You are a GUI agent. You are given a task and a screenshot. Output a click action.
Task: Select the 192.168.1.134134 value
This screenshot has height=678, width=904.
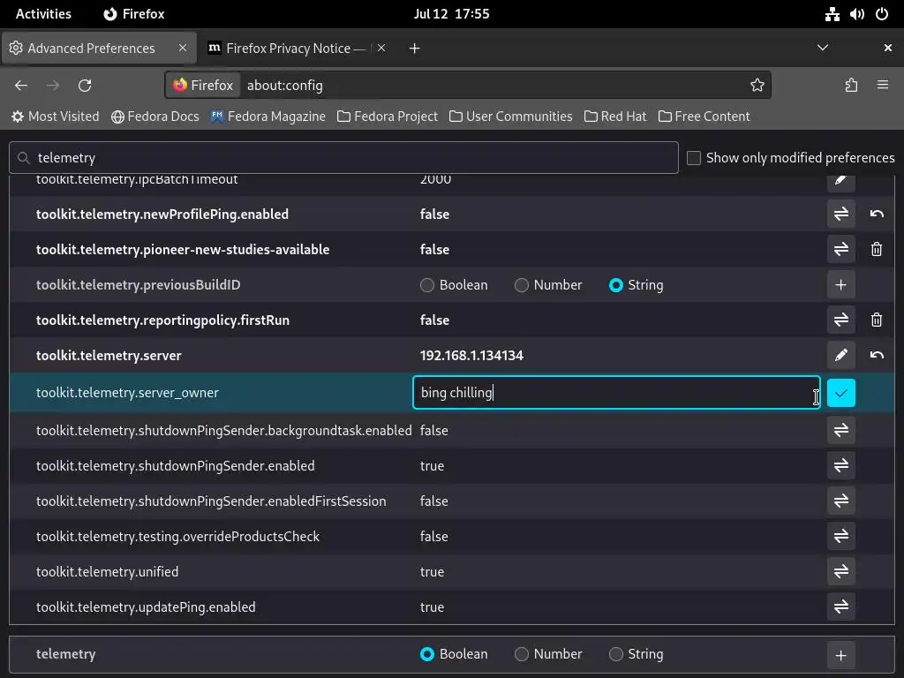pos(471,356)
